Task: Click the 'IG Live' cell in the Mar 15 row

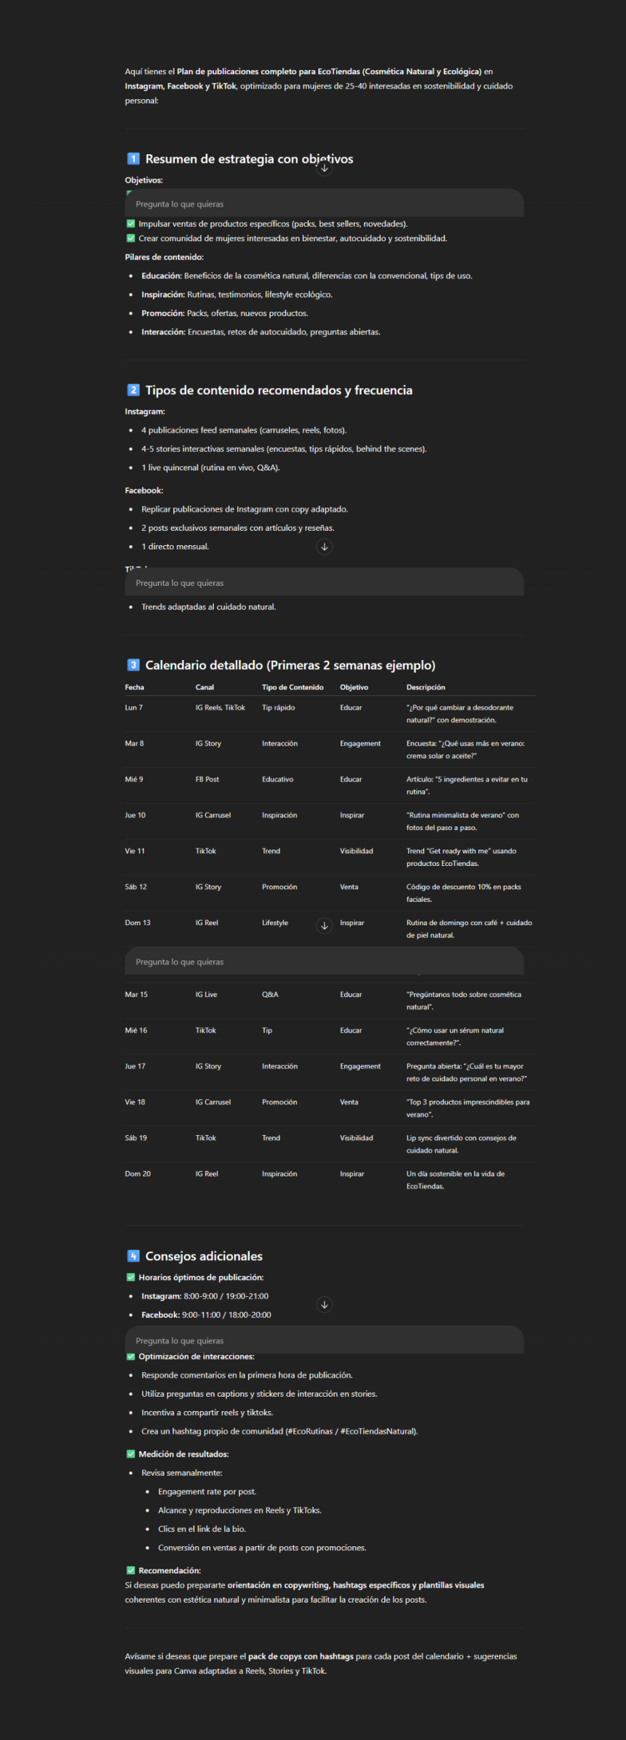Action: (206, 994)
